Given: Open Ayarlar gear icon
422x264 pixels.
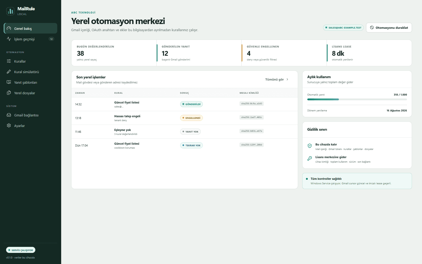Looking at the screenshot, I should pyautogui.click(x=9, y=126).
